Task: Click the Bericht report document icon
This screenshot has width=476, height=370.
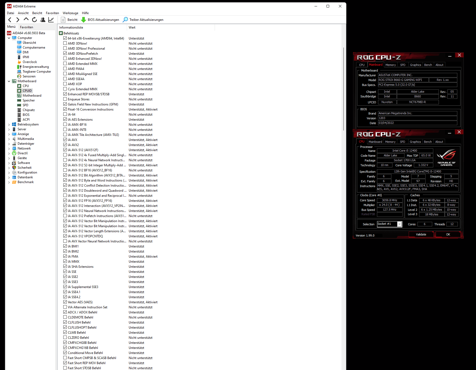Action: click(x=63, y=20)
